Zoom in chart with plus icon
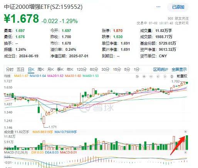 click(x=144, y=77)
